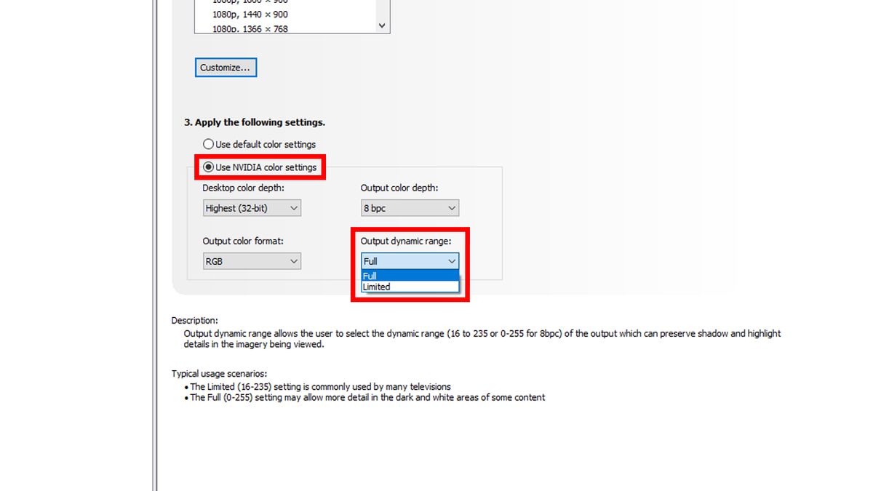Click the Output dynamic range chevron arrow
The image size is (873, 491).
point(453,260)
